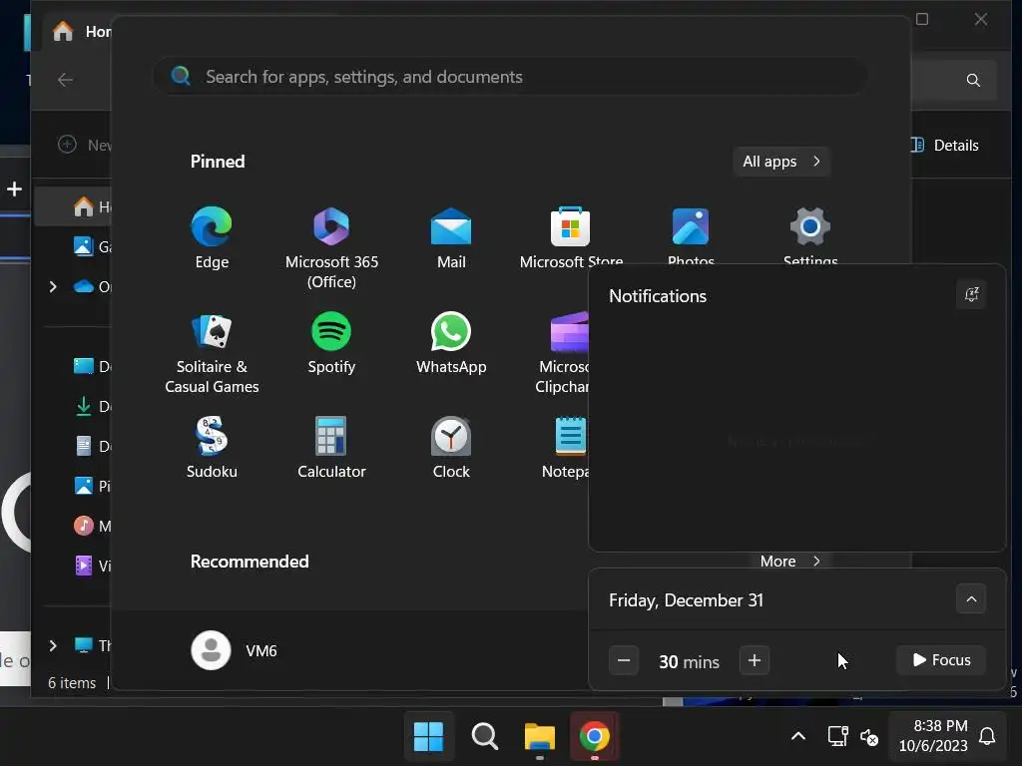The width and height of the screenshot is (1022, 766).
Task: Open the Mail app icon
Action: tap(451, 237)
